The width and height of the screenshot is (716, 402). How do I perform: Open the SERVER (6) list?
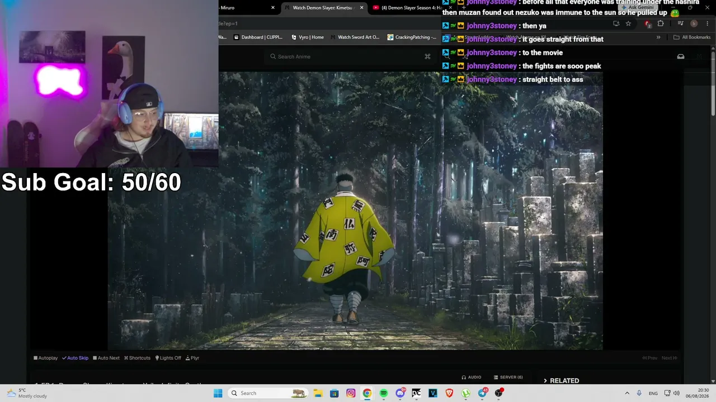coord(508,377)
